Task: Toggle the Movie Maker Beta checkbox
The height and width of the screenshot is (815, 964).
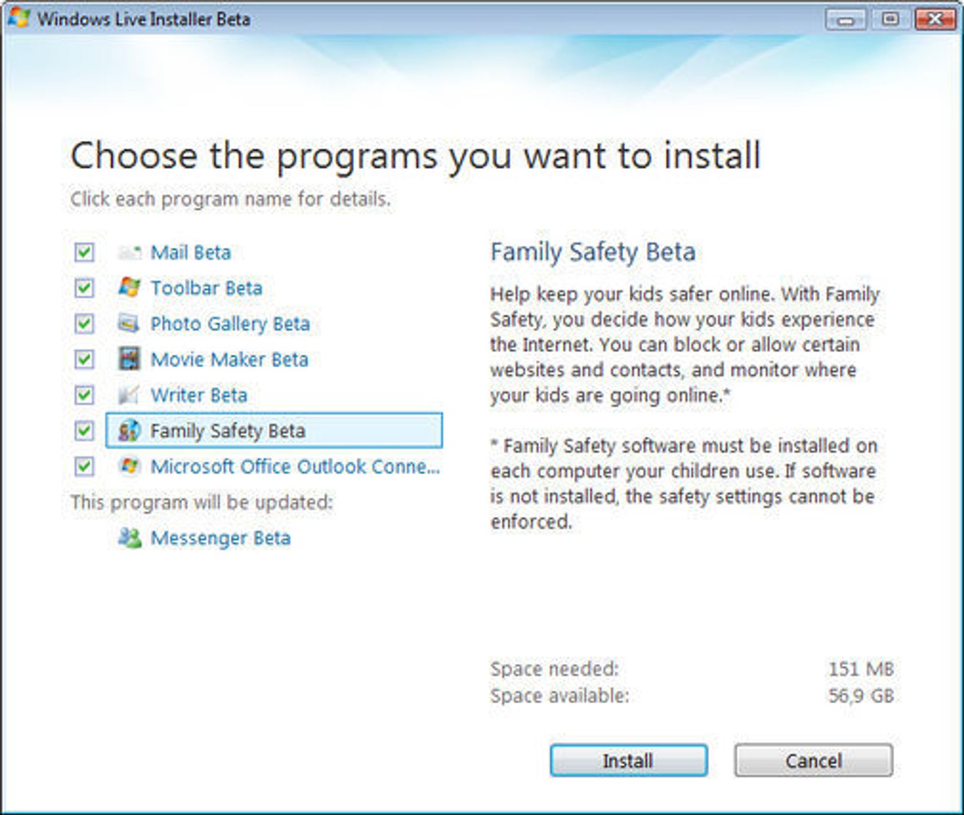Action: click(x=84, y=359)
